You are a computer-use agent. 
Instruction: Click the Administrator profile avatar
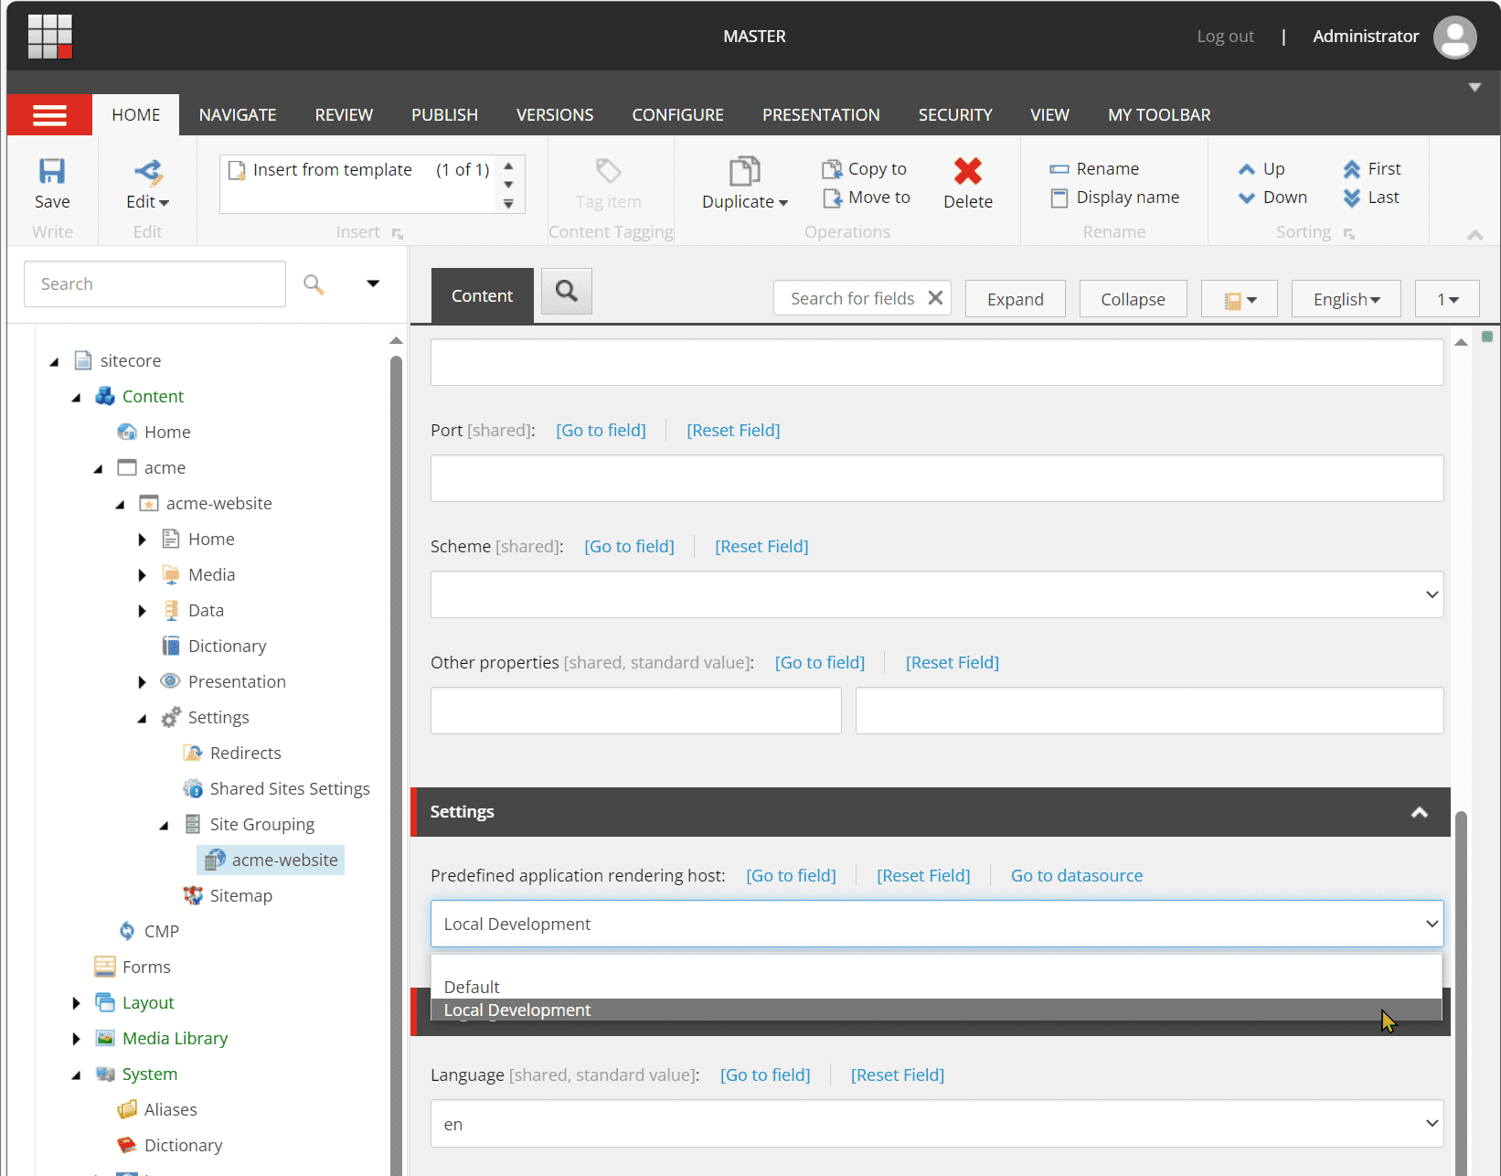click(x=1454, y=37)
